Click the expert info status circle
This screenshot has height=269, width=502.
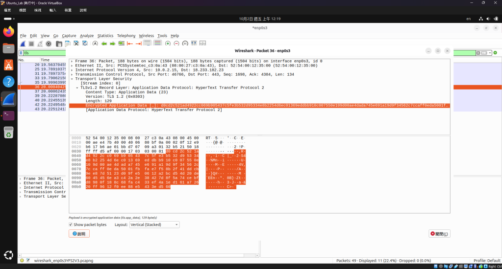coord(22,260)
